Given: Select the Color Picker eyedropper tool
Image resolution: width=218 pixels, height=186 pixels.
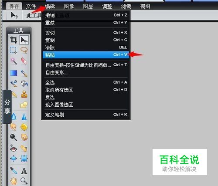Looking at the screenshot, I should [14, 171].
